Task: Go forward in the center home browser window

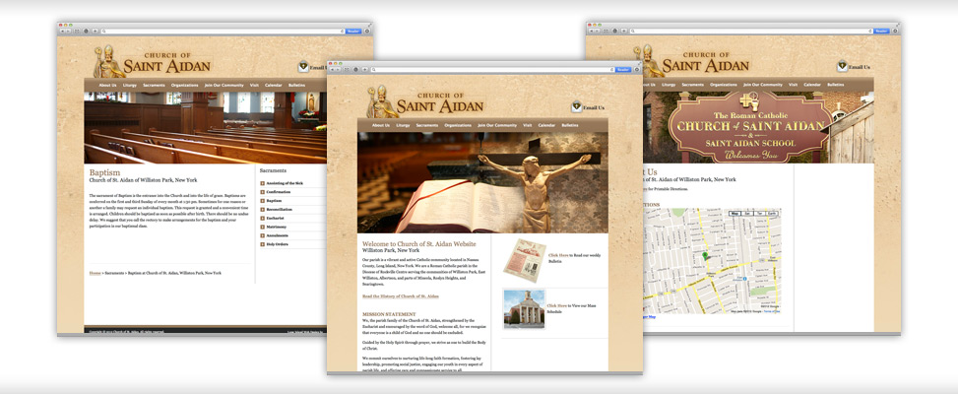Action: click(x=338, y=69)
